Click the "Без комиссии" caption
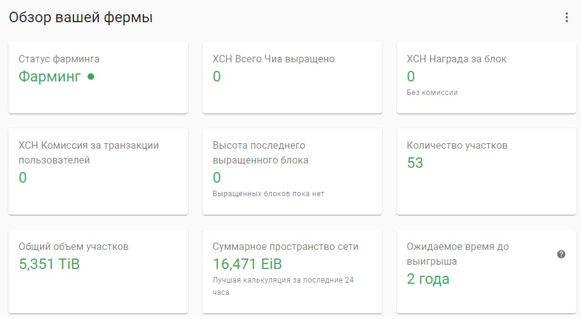The image size is (581, 319). tap(432, 93)
